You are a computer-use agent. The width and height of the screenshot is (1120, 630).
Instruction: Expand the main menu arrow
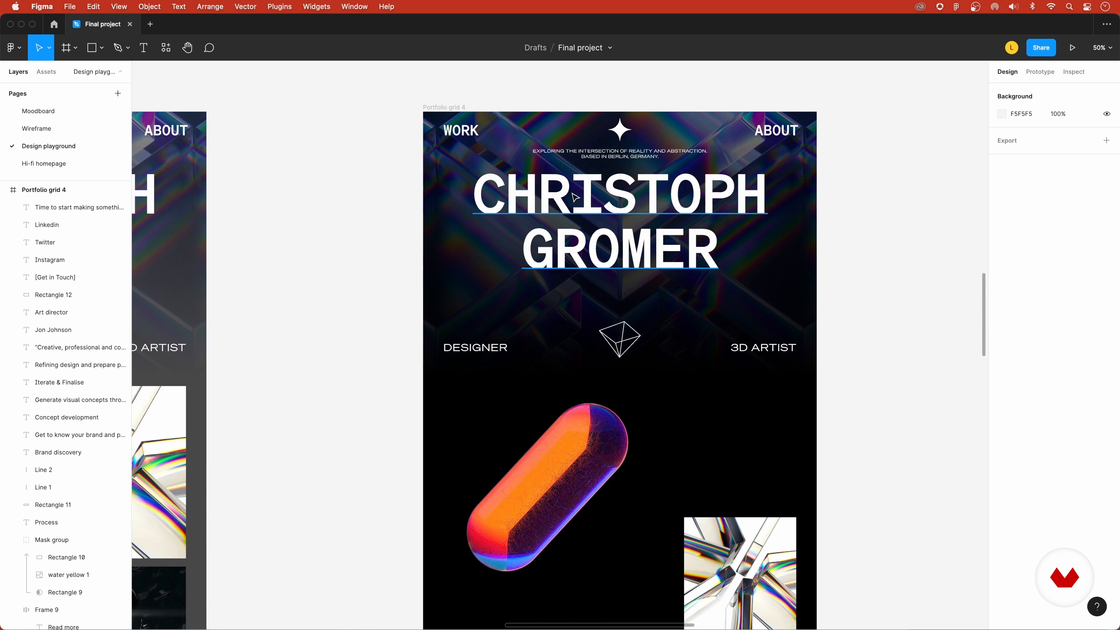(20, 48)
